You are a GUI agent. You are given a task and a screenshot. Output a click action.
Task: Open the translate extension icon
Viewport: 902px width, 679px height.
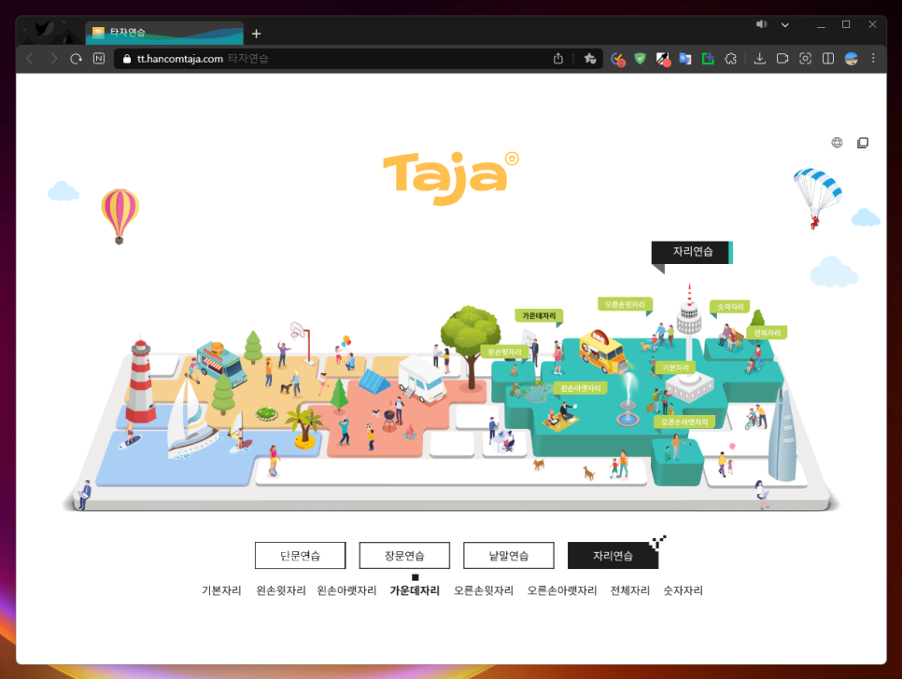(685, 58)
